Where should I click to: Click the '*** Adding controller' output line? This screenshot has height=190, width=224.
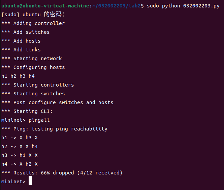point(33,23)
